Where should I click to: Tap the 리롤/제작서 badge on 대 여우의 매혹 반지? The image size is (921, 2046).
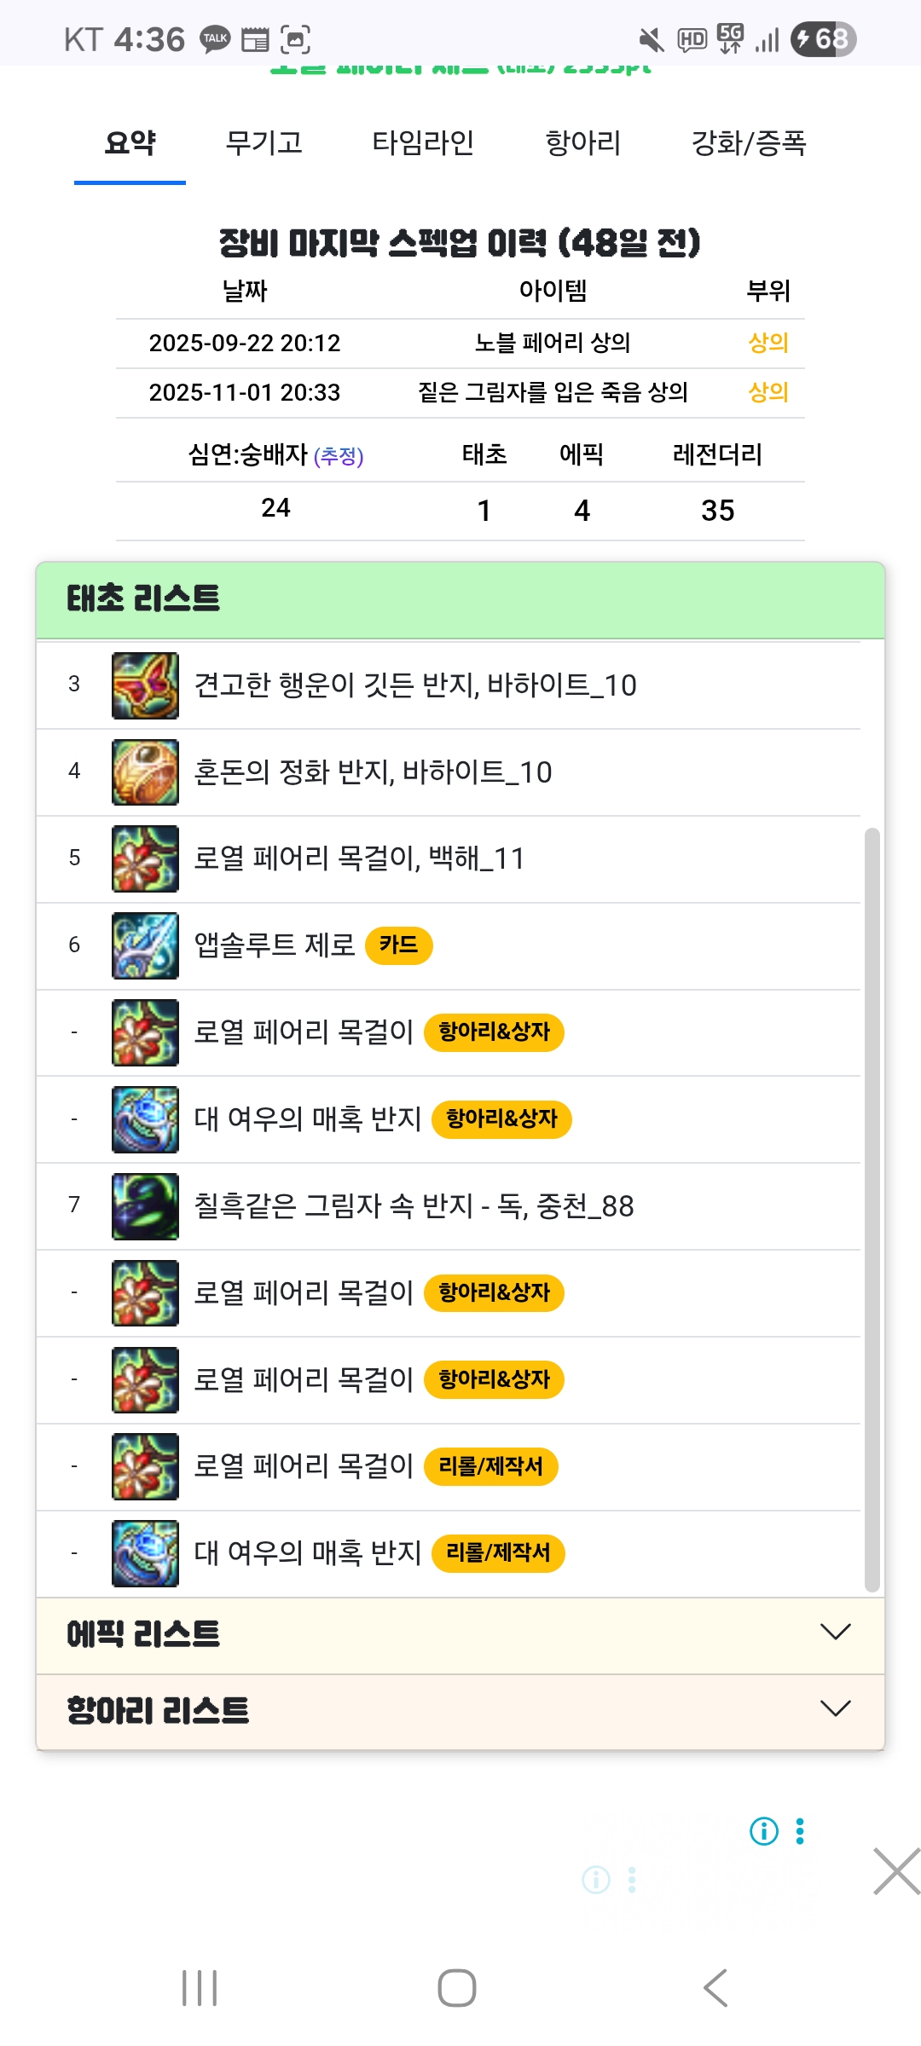[x=498, y=1553]
